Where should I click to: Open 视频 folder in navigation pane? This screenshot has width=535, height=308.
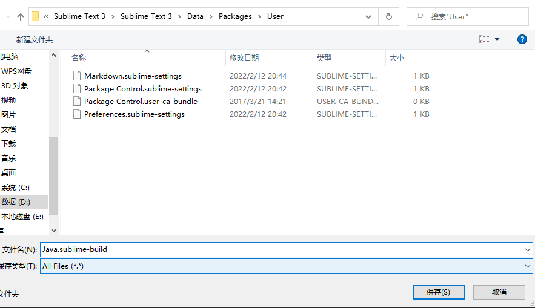tap(8, 100)
